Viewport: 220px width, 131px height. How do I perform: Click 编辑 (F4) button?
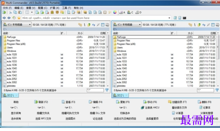point(96,102)
